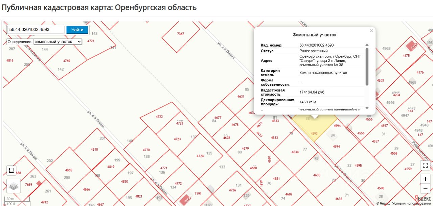433x206 pixels.
Task: Click parcel label 4769
Action: pos(67,61)
